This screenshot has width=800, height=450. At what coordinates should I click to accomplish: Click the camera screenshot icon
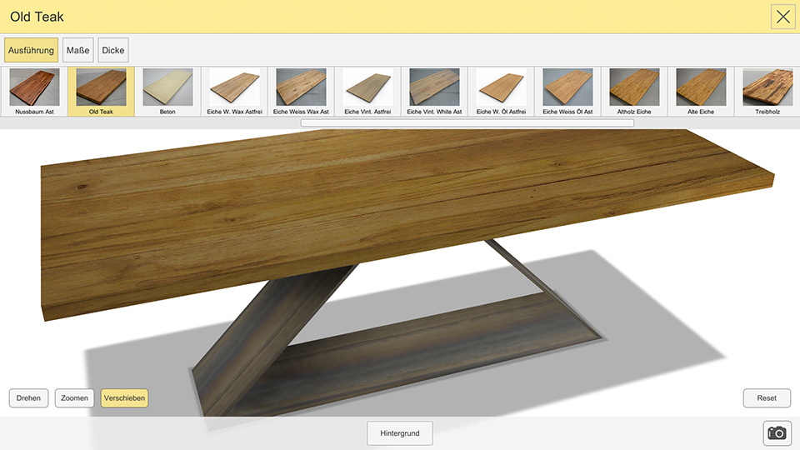point(777,432)
